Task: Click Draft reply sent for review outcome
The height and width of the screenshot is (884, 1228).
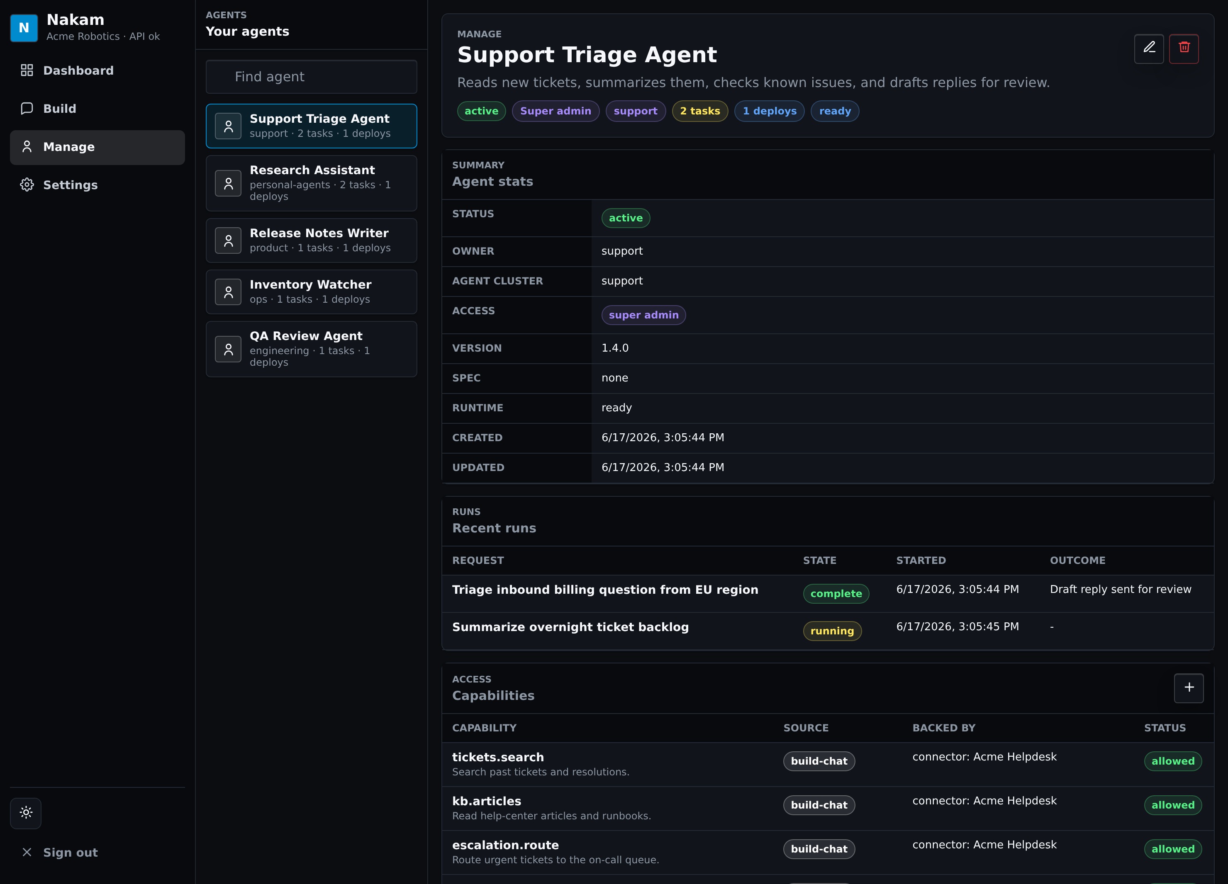Action: pos(1120,589)
